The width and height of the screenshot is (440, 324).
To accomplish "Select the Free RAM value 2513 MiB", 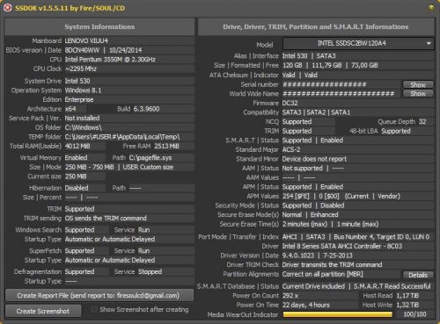I will point(166,146).
